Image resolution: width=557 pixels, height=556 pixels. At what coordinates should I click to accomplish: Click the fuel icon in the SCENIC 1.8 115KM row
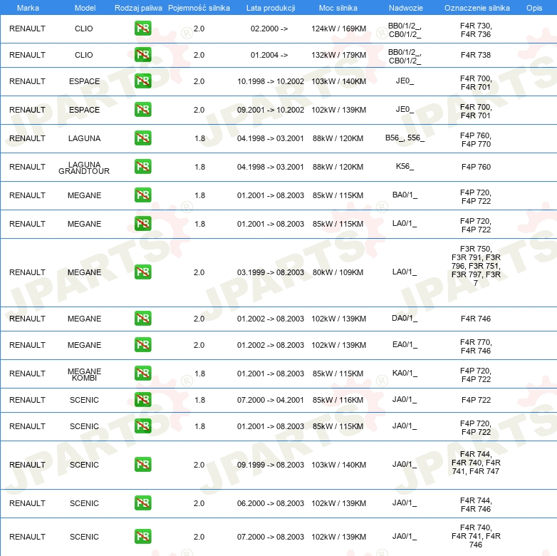coord(142,426)
